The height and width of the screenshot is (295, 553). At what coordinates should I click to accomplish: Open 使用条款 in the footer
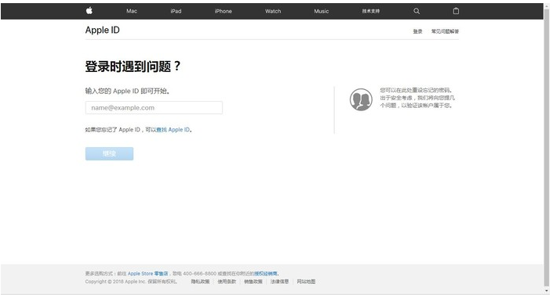[227, 282]
